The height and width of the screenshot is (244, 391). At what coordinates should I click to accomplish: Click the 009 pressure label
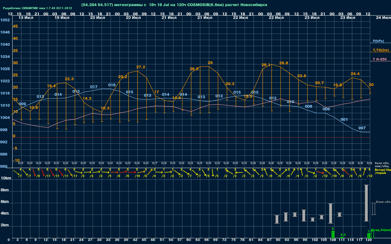[x=22, y=104]
